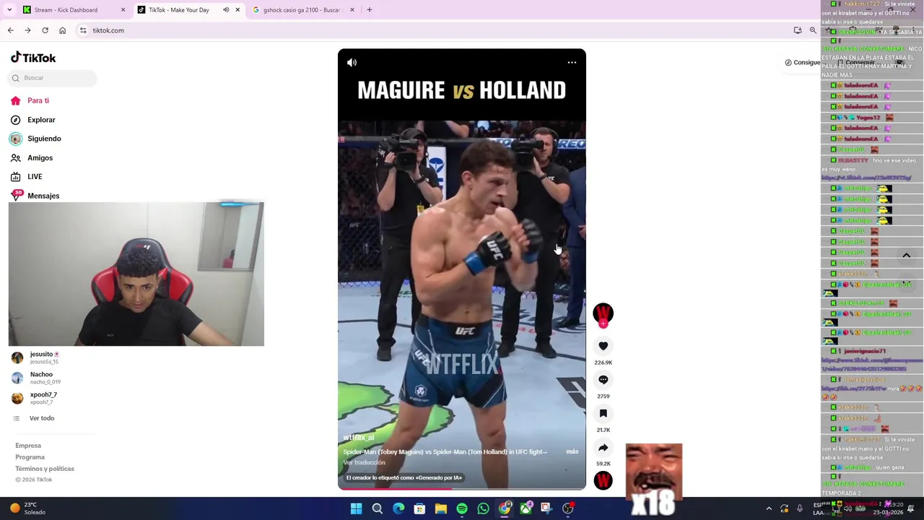Click the TikTok logo

point(33,58)
